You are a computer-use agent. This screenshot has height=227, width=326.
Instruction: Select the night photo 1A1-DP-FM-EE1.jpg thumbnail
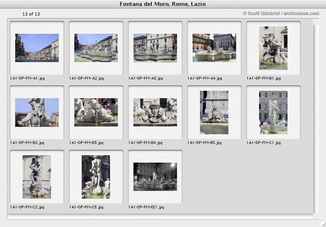click(155, 177)
